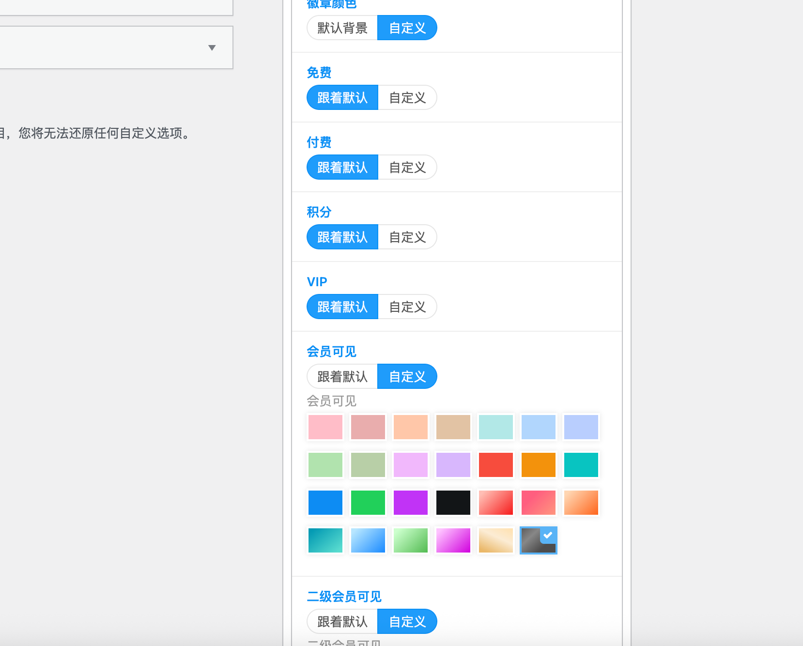Switch 付费 badge to 自定义
This screenshot has width=803, height=646.
pyautogui.click(x=407, y=167)
